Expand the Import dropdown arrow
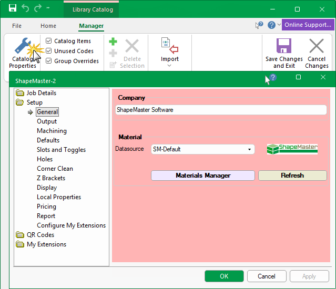Viewport: 336px width, 289px height. 169,66
